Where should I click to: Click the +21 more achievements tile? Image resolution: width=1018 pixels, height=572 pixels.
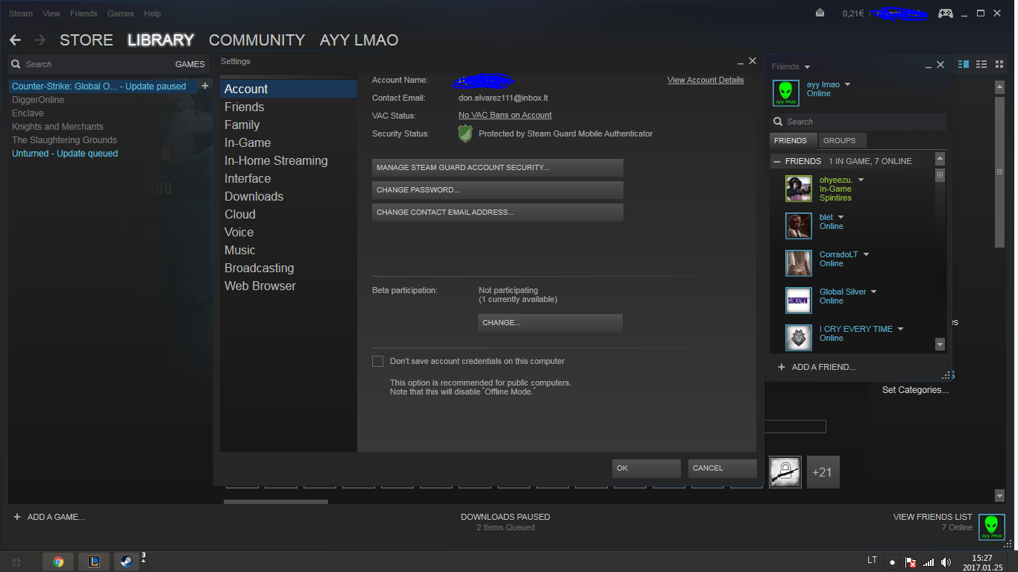[823, 472]
